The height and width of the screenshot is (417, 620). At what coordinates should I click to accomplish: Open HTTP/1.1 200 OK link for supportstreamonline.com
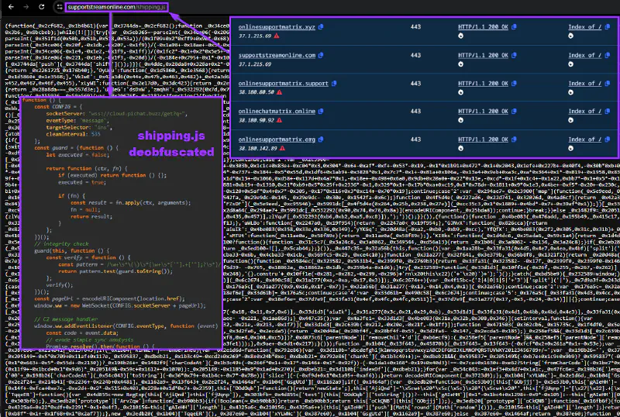pos(483,55)
